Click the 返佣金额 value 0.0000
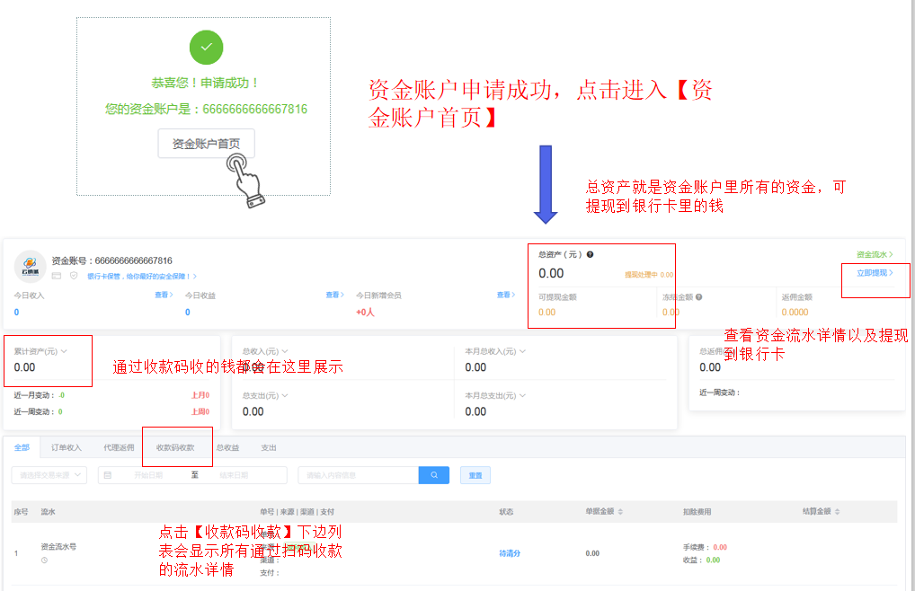 click(x=795, y=312)
